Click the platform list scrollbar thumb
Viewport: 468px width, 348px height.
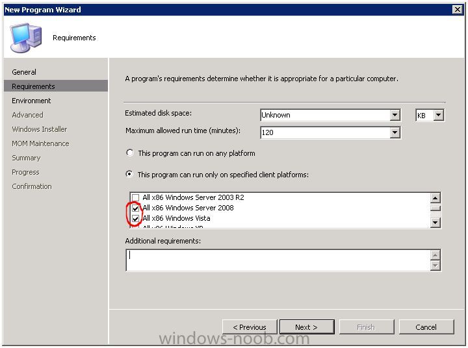(435, 208)
